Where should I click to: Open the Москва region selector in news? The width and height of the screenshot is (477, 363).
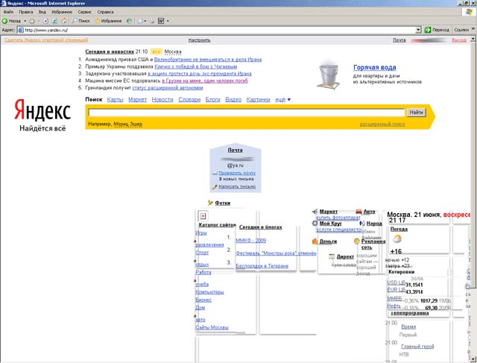click(x=173, y=51)
